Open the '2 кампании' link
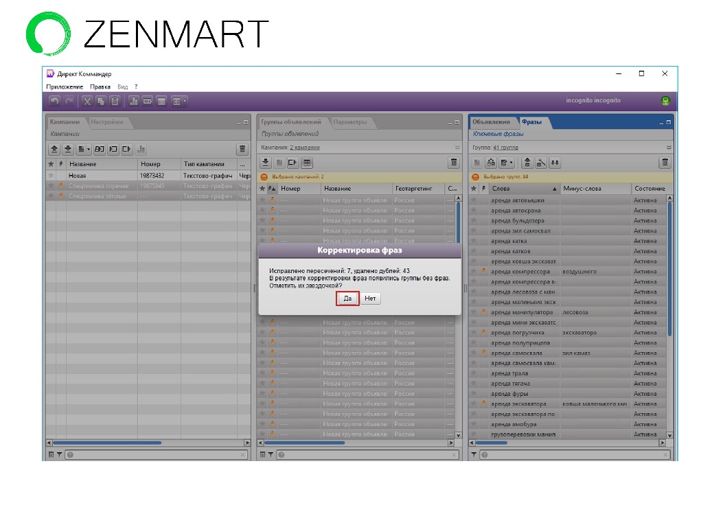Viewport: 703px width, 527px height. click(x=305, y=148)
